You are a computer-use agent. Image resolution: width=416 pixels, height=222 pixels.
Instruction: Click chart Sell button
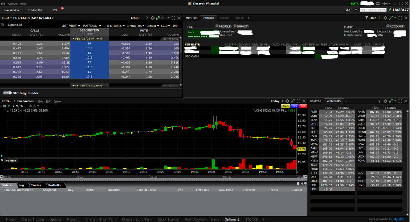[x=303, y=106]
